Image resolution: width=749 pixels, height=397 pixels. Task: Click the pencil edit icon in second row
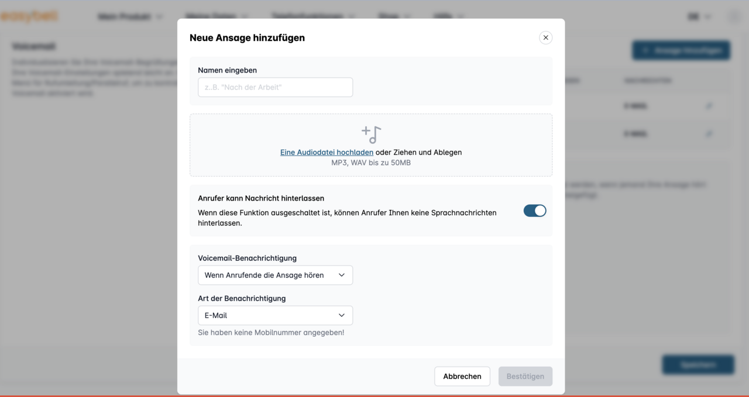coord(709,134)
